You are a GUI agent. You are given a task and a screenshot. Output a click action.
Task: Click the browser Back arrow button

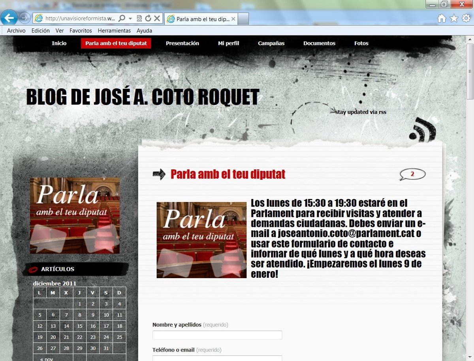(9, 18)
